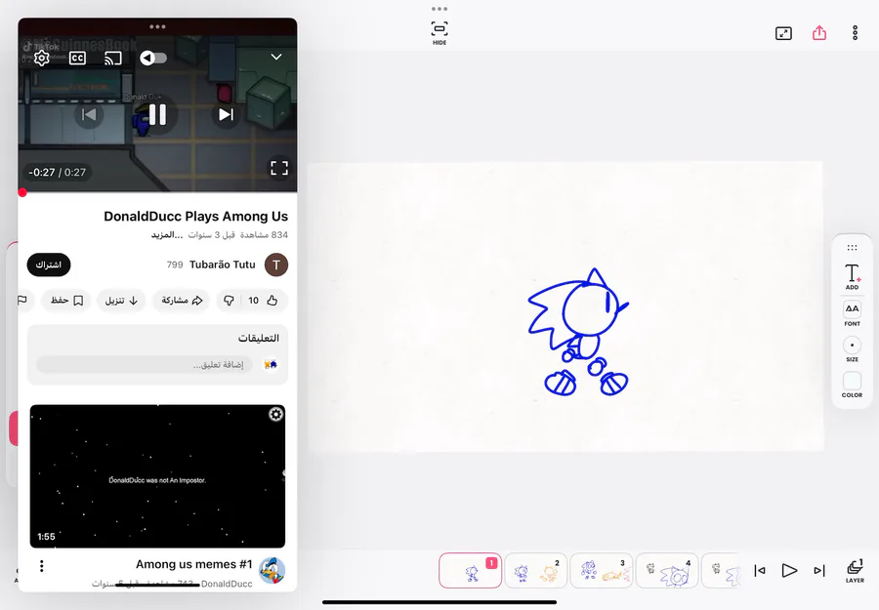Select frame 3 in timeline
The width and height of the screenshot is (879, 610).
[602, 570]
